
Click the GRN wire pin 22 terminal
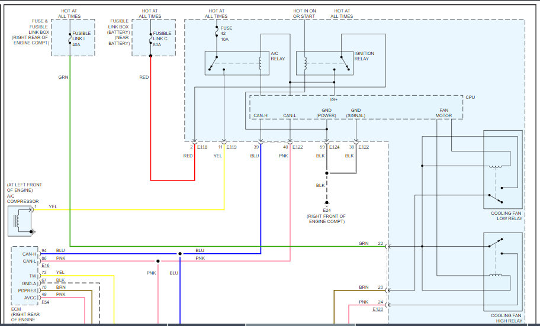pyautogui.click(x=381, y=243)
